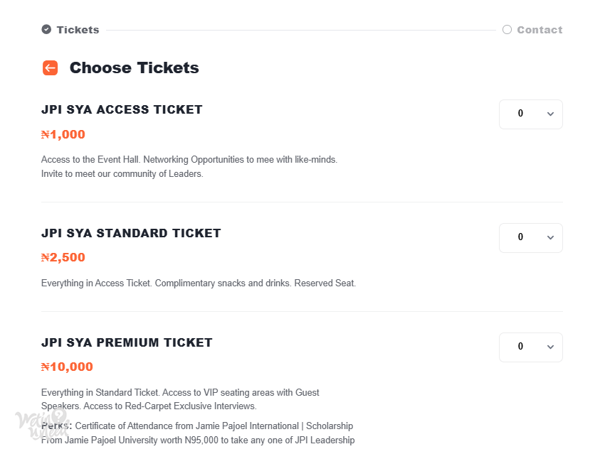Click the Contact step circle indicator
This screenshot has width=605, height=449.
507,30
